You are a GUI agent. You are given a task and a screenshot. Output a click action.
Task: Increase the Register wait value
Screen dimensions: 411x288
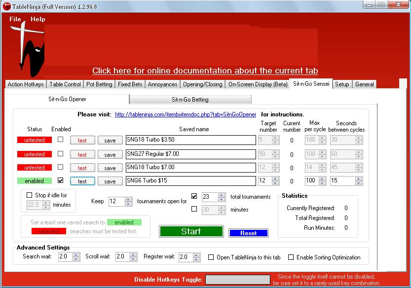[196, 255]
